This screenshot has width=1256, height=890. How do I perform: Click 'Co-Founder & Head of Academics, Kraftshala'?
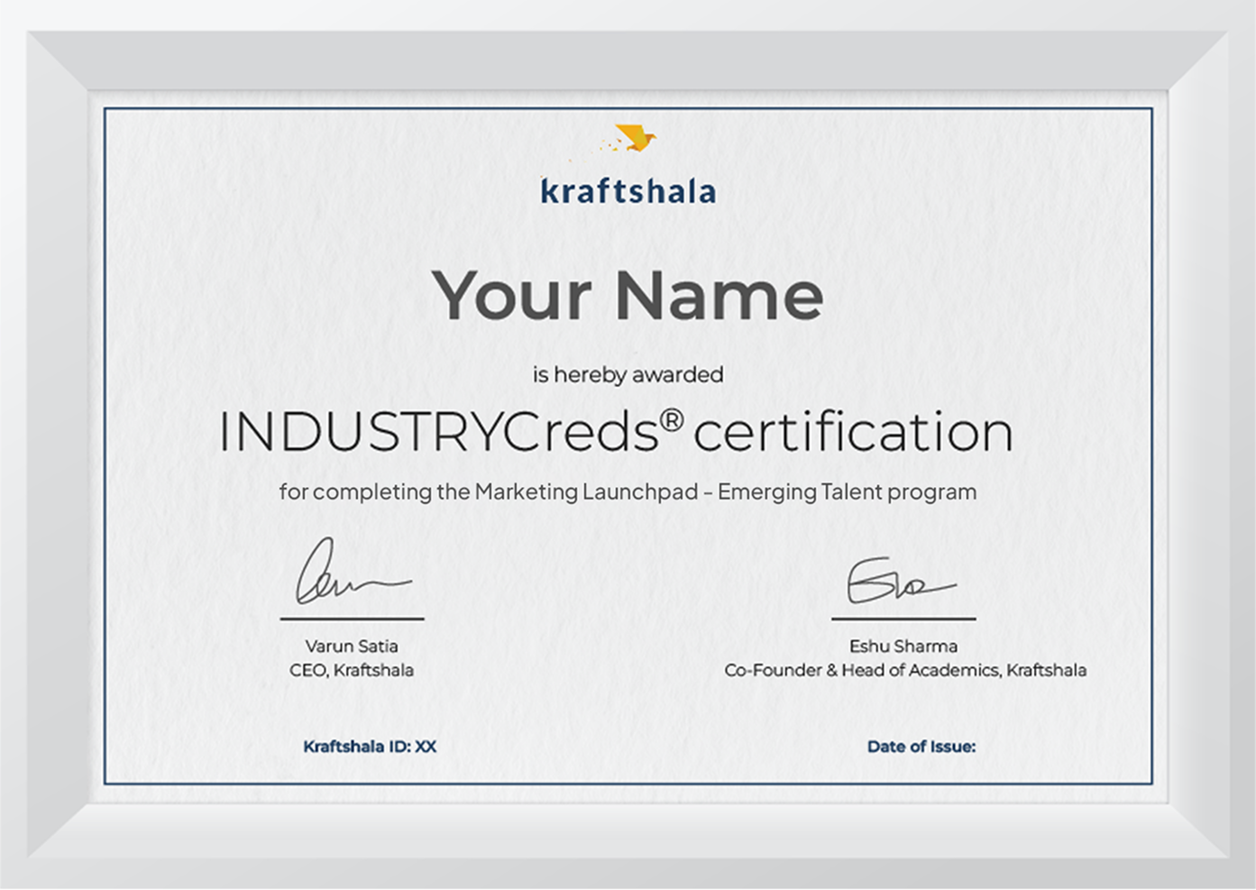point(905,670)
